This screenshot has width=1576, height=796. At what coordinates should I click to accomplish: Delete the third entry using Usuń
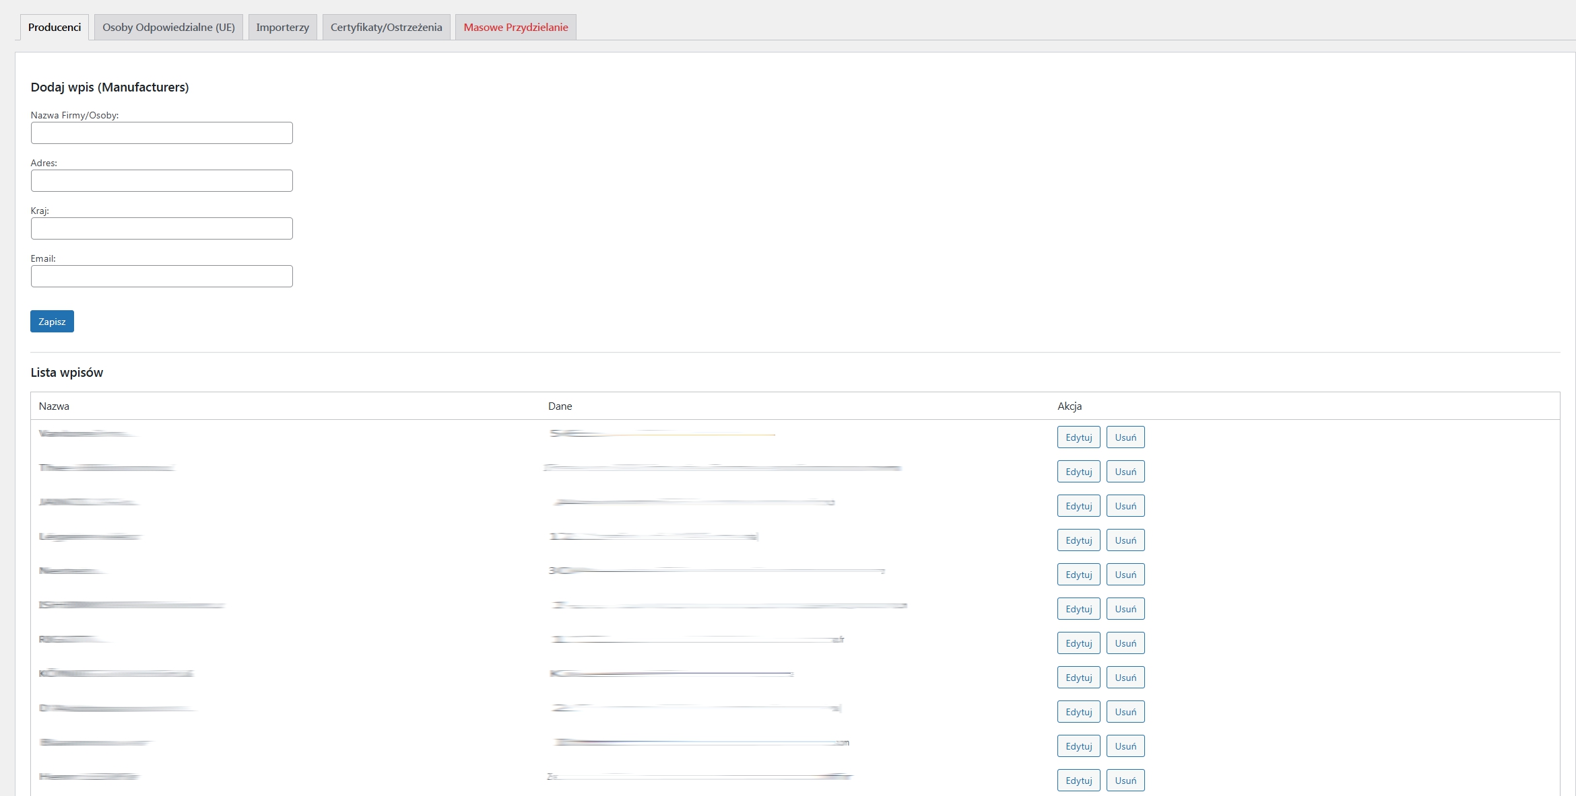tap(1125, 506)
